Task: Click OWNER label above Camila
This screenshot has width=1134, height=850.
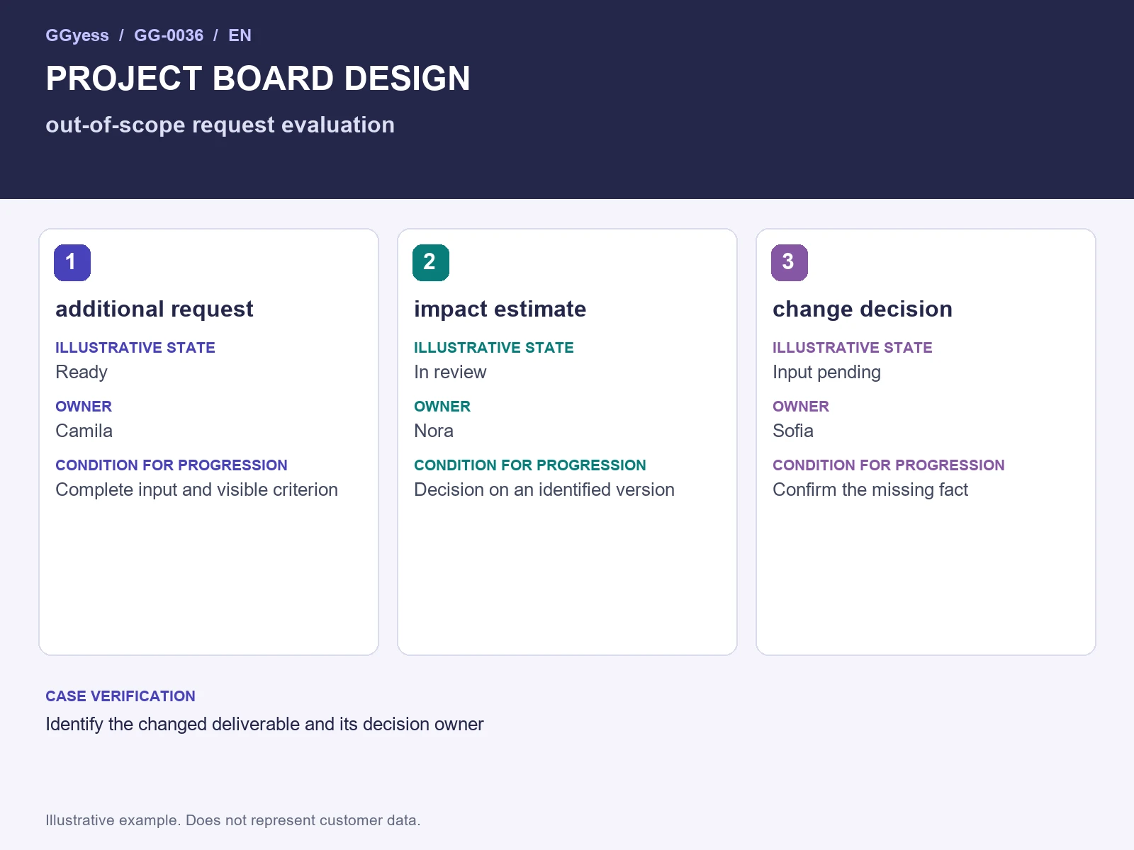Action: point(84,407)
